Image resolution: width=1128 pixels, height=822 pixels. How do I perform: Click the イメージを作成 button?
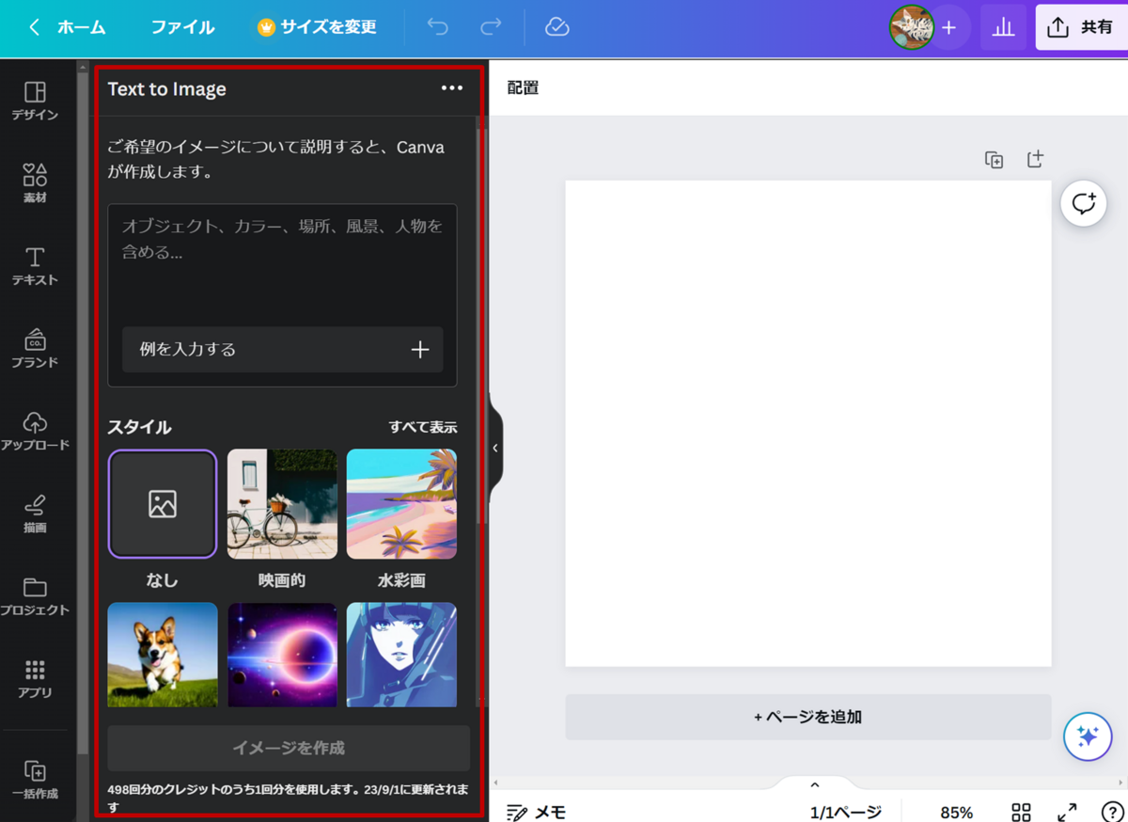(x=289, y=748)
